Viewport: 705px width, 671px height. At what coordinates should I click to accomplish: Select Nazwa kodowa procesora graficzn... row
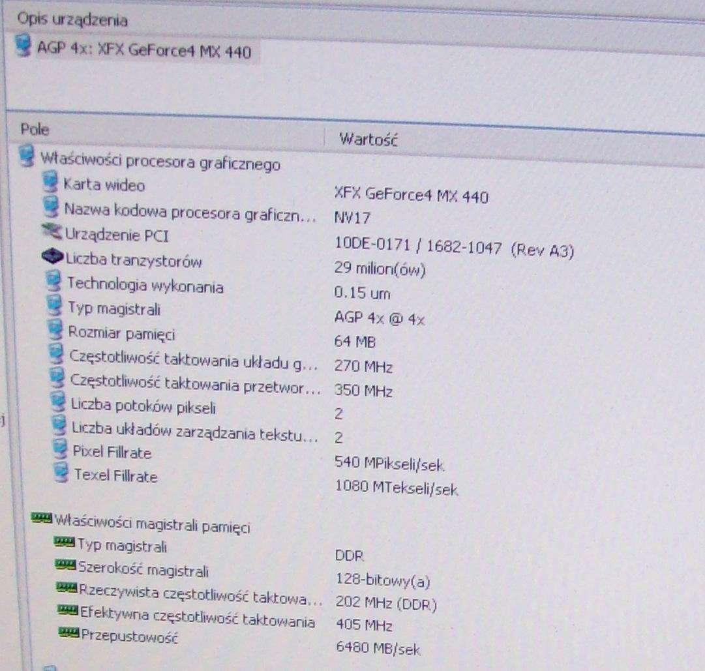[x=189, y=212]
